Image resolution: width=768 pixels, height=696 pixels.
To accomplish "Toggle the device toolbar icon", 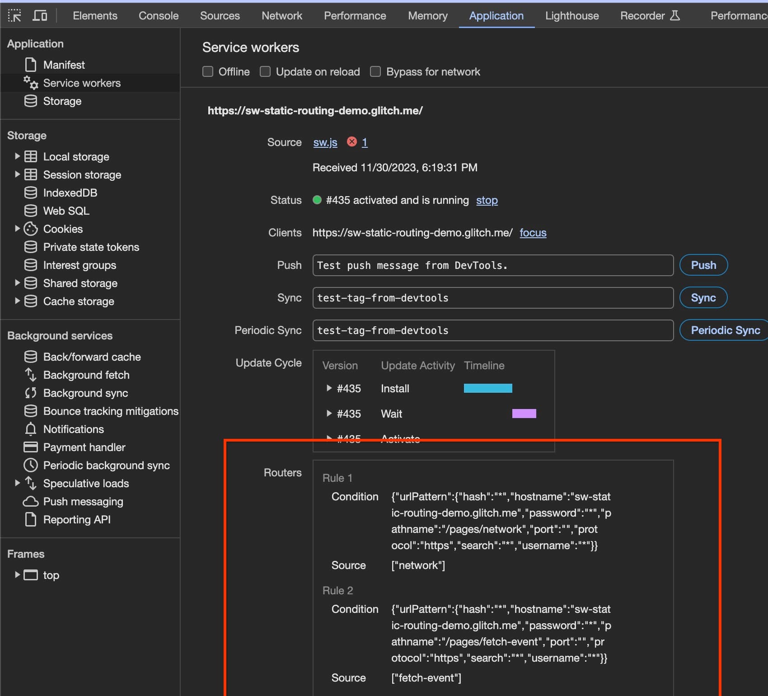I will [40, 15].
